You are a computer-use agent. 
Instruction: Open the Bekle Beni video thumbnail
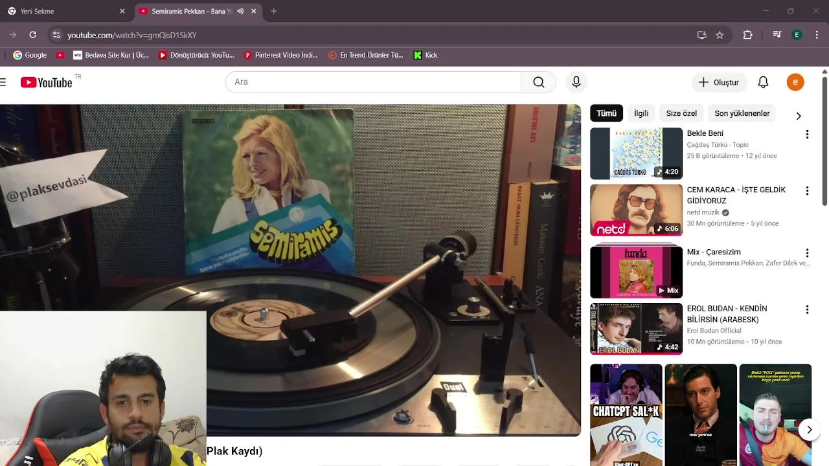click(x=636, y=153)
